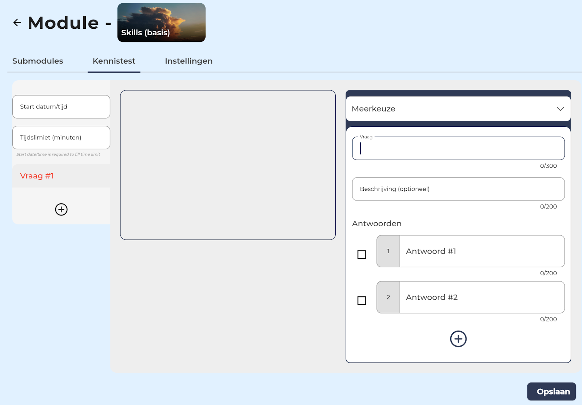The image size is (582, 405).
Task: Click the Antwoord #1 input field
Action: click(482, 251)
